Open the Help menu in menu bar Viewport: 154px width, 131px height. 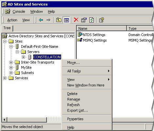[x=51, y=11]
